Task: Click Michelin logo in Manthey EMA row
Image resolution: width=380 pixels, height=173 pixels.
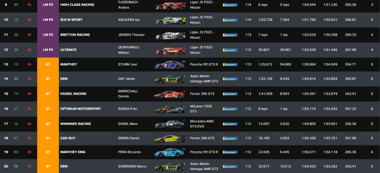Action: (230, 152)
